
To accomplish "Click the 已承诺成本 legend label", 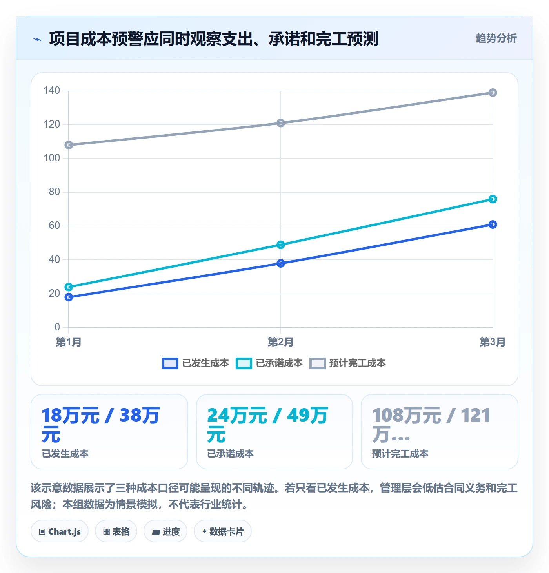I will pos(279,363).
